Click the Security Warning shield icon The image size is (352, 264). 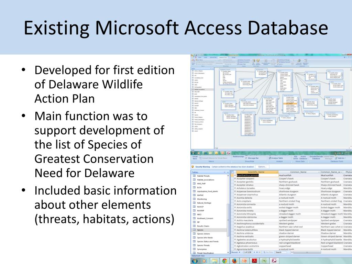click(x=192, y=167)
